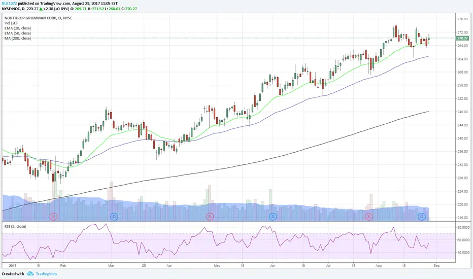Click the 224.00 price axis label

(462, 191)
